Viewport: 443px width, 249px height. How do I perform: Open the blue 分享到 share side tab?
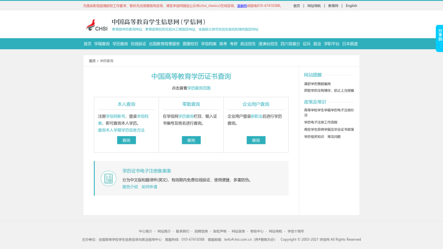point(440,38)
